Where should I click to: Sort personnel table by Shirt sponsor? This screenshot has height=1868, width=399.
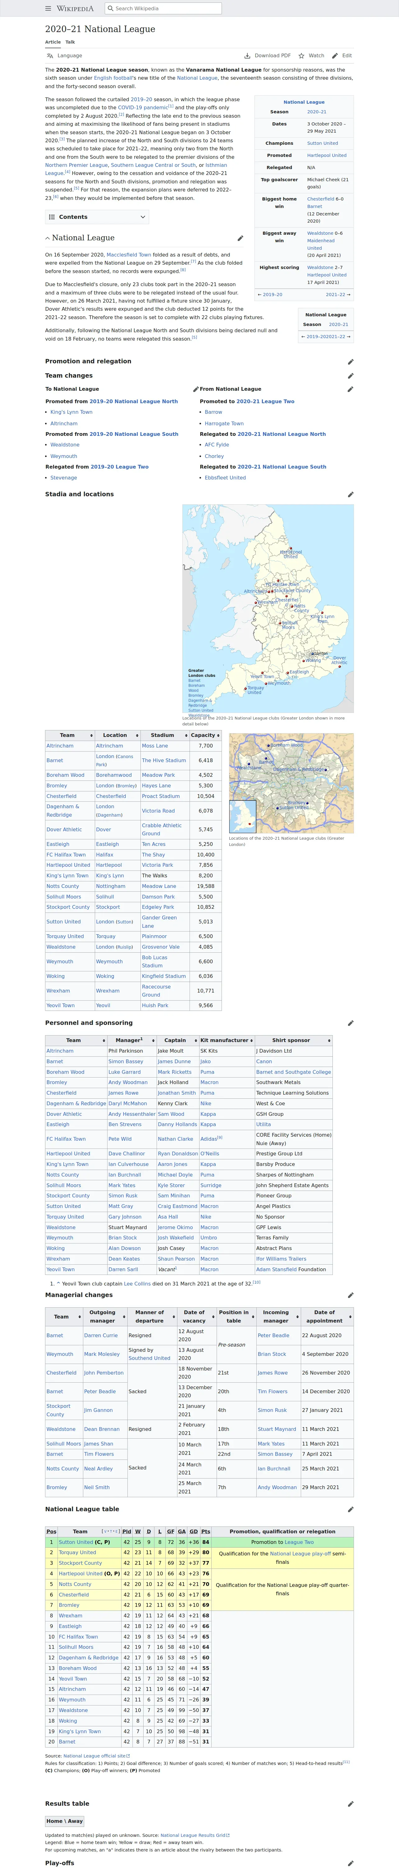point(293,1040)
